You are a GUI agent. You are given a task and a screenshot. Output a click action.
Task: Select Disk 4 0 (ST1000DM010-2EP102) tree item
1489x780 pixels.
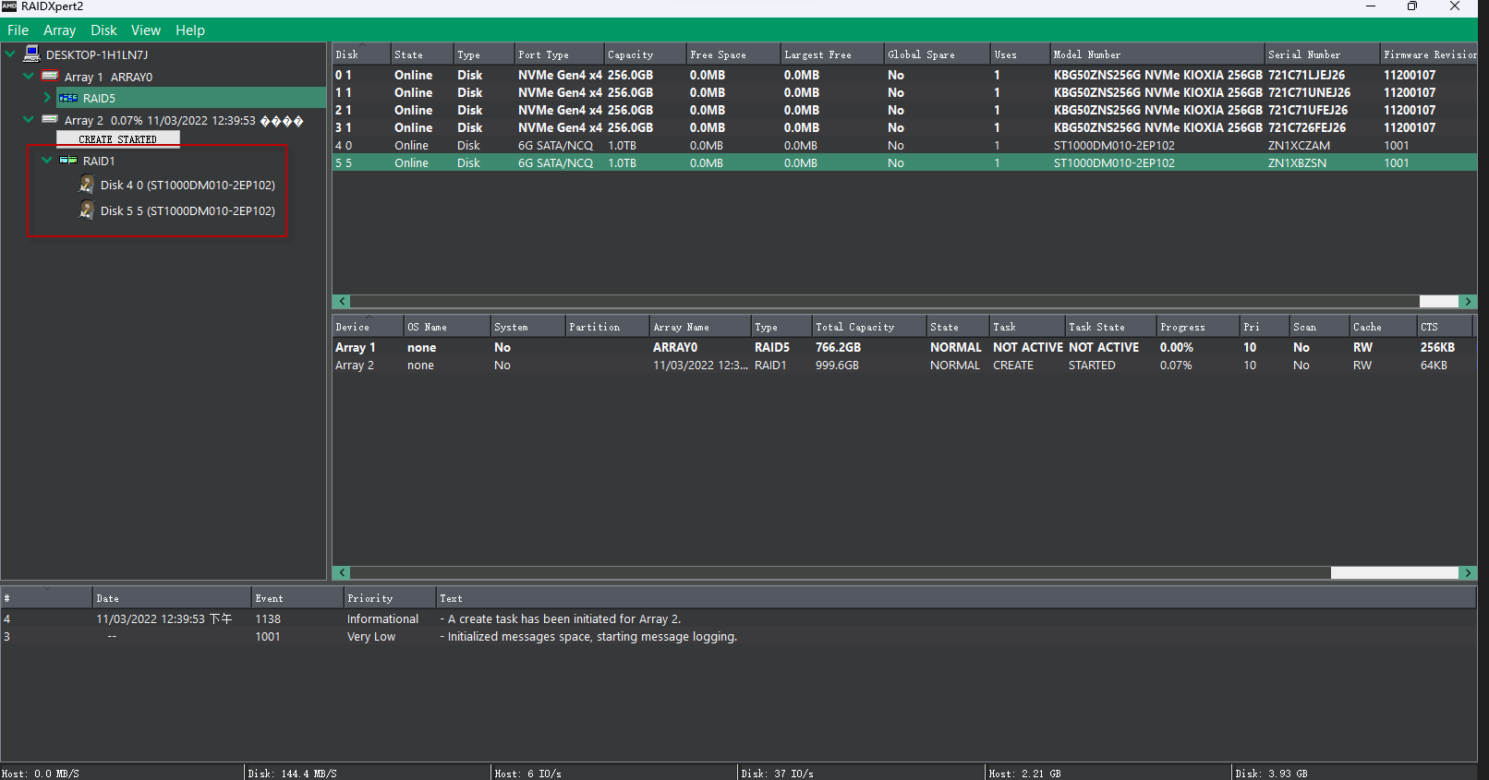[x=188, y=185]
